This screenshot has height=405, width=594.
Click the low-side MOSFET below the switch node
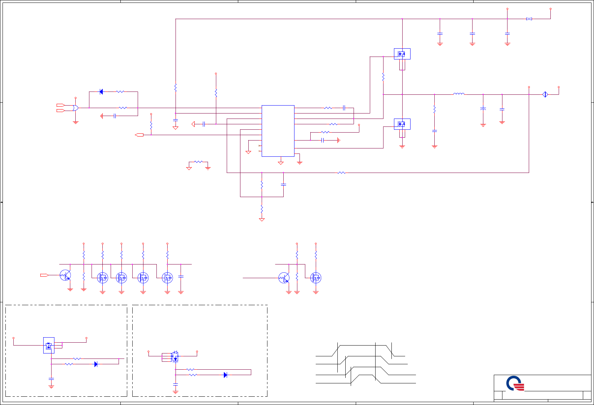coord(402,124)
